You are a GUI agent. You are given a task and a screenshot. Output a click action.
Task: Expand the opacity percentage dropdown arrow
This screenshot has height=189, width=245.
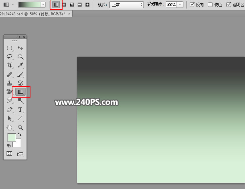(180, 5)
